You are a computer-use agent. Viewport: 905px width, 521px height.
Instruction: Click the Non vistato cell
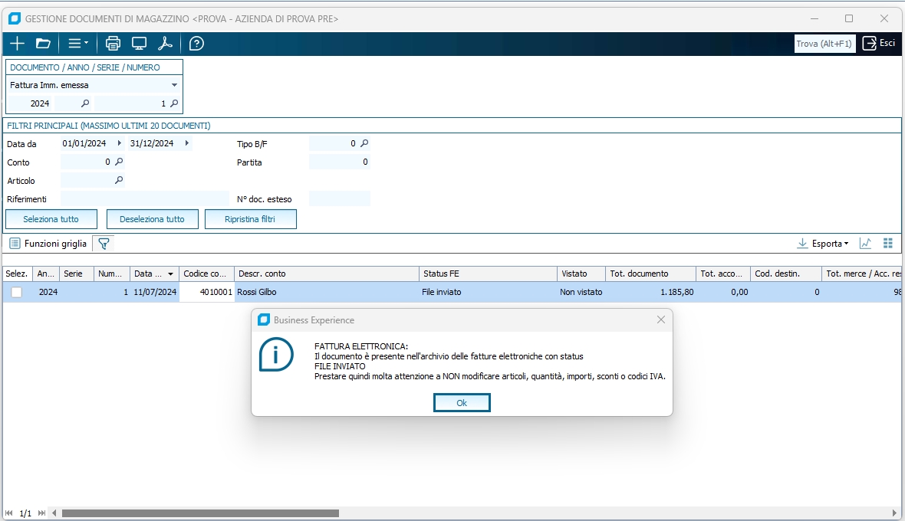coord(581,292)
